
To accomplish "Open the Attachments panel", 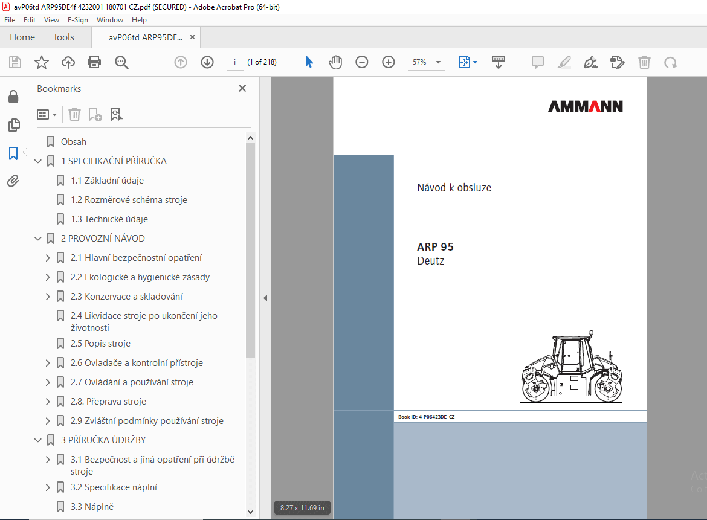I will pyautogui.click(x=14, y=181).
